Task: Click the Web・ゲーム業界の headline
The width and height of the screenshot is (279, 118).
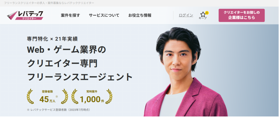Action: [66, 50]
